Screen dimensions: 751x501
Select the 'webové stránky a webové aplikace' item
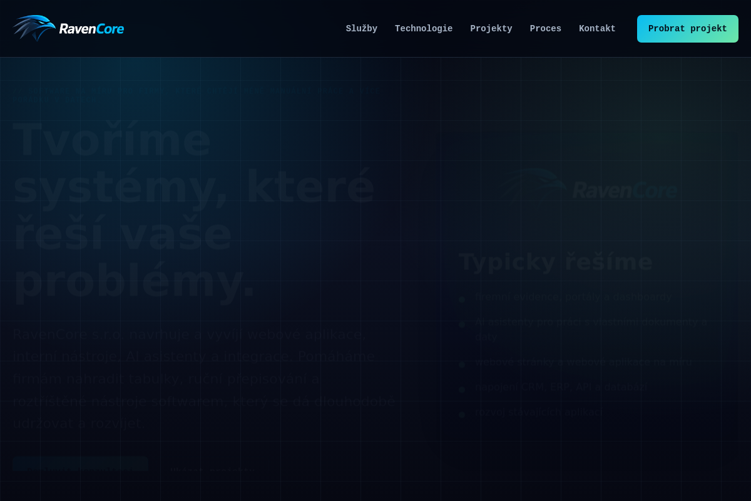point(584,362)
